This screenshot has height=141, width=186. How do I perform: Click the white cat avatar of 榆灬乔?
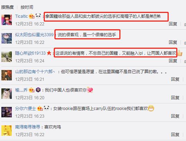pyautogui.click(x=7, y=94)
